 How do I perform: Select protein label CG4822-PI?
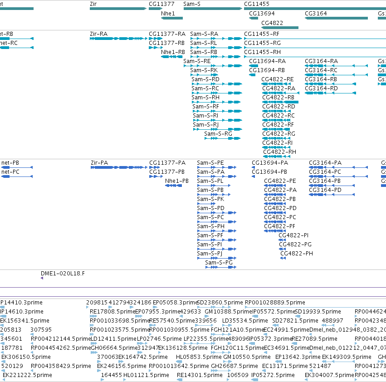point(293,235)
